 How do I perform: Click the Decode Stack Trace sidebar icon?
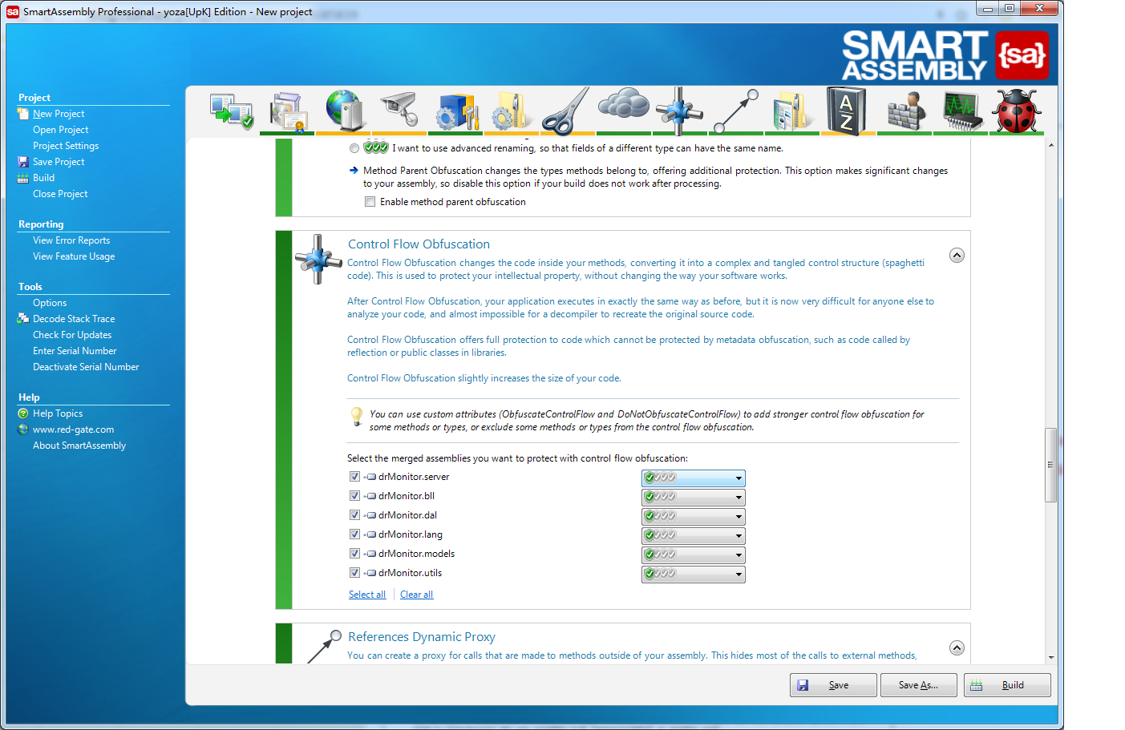tap(22, 319)
